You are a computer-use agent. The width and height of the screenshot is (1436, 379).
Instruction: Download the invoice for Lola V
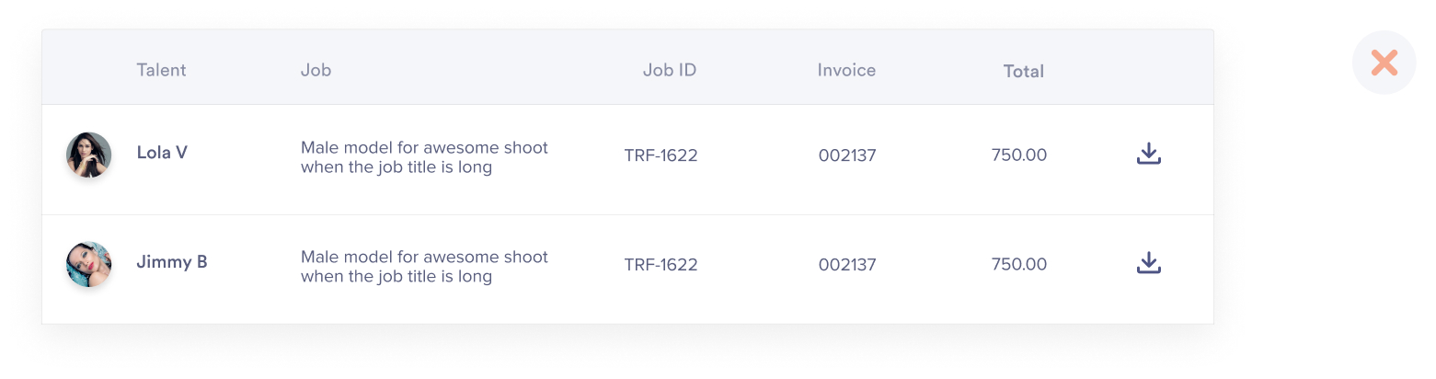(1149, 154)
